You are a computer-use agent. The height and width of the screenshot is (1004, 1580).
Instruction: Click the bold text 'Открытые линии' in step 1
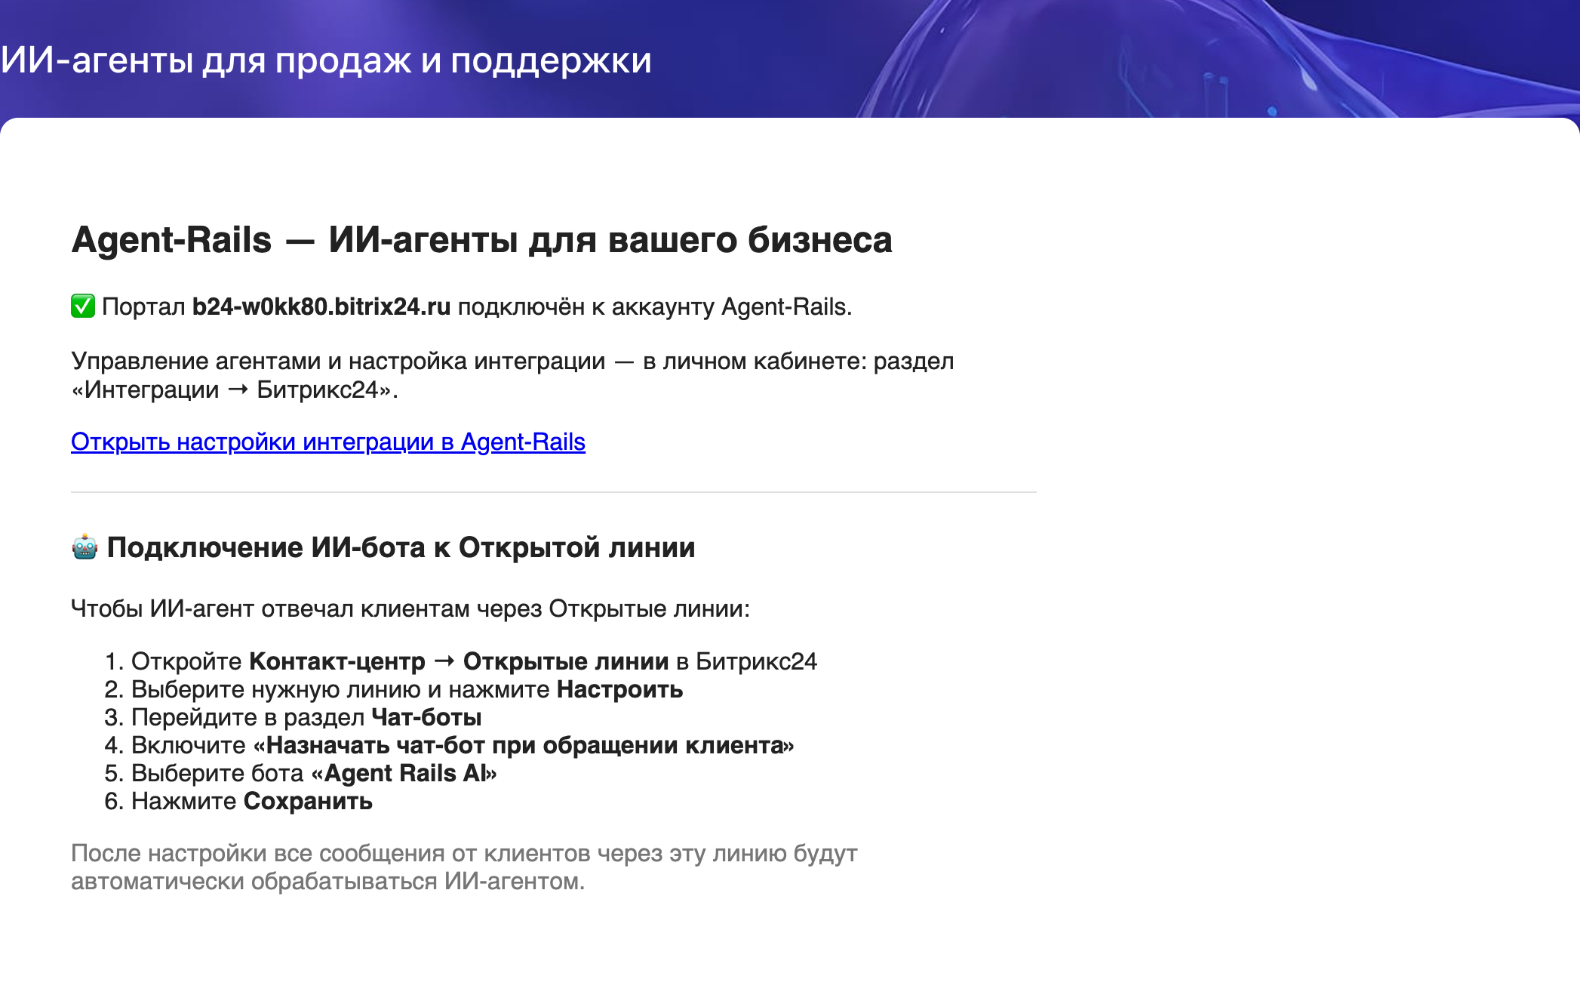[x=566, y=661]
